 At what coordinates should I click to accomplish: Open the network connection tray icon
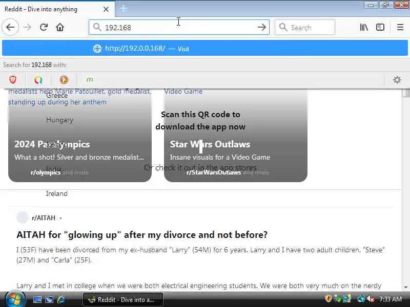[x=361, y=299]
